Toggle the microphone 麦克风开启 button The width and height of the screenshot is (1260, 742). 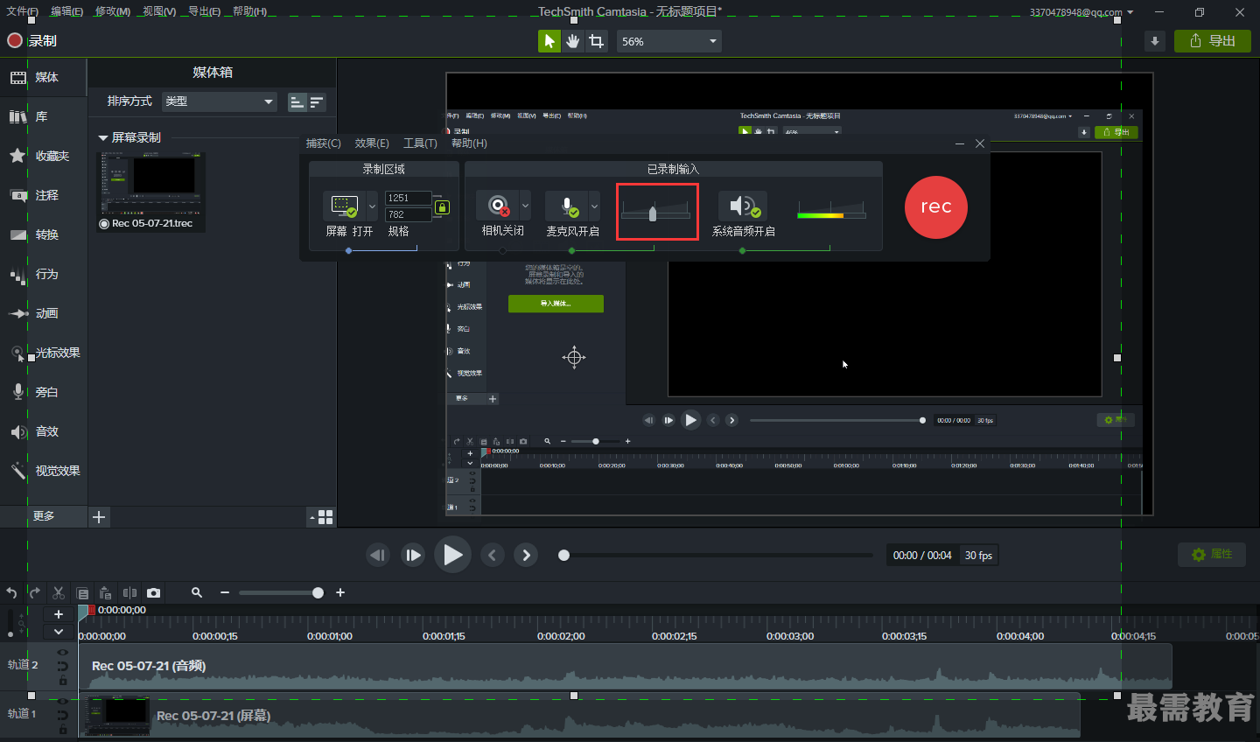click(x=566, y=206)
